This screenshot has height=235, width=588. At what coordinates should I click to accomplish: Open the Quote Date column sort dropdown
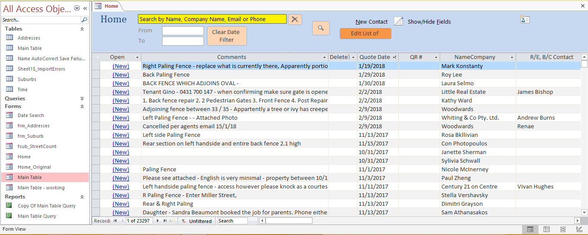coord(395,57)
